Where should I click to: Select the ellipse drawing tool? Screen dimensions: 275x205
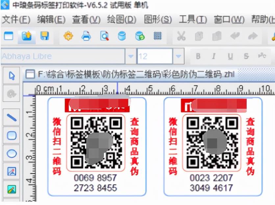[x=12, y=153]
